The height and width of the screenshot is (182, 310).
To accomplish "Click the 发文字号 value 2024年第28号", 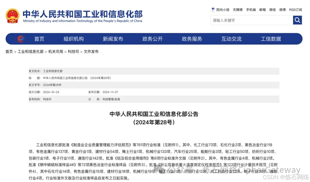I will pos(52,85).
